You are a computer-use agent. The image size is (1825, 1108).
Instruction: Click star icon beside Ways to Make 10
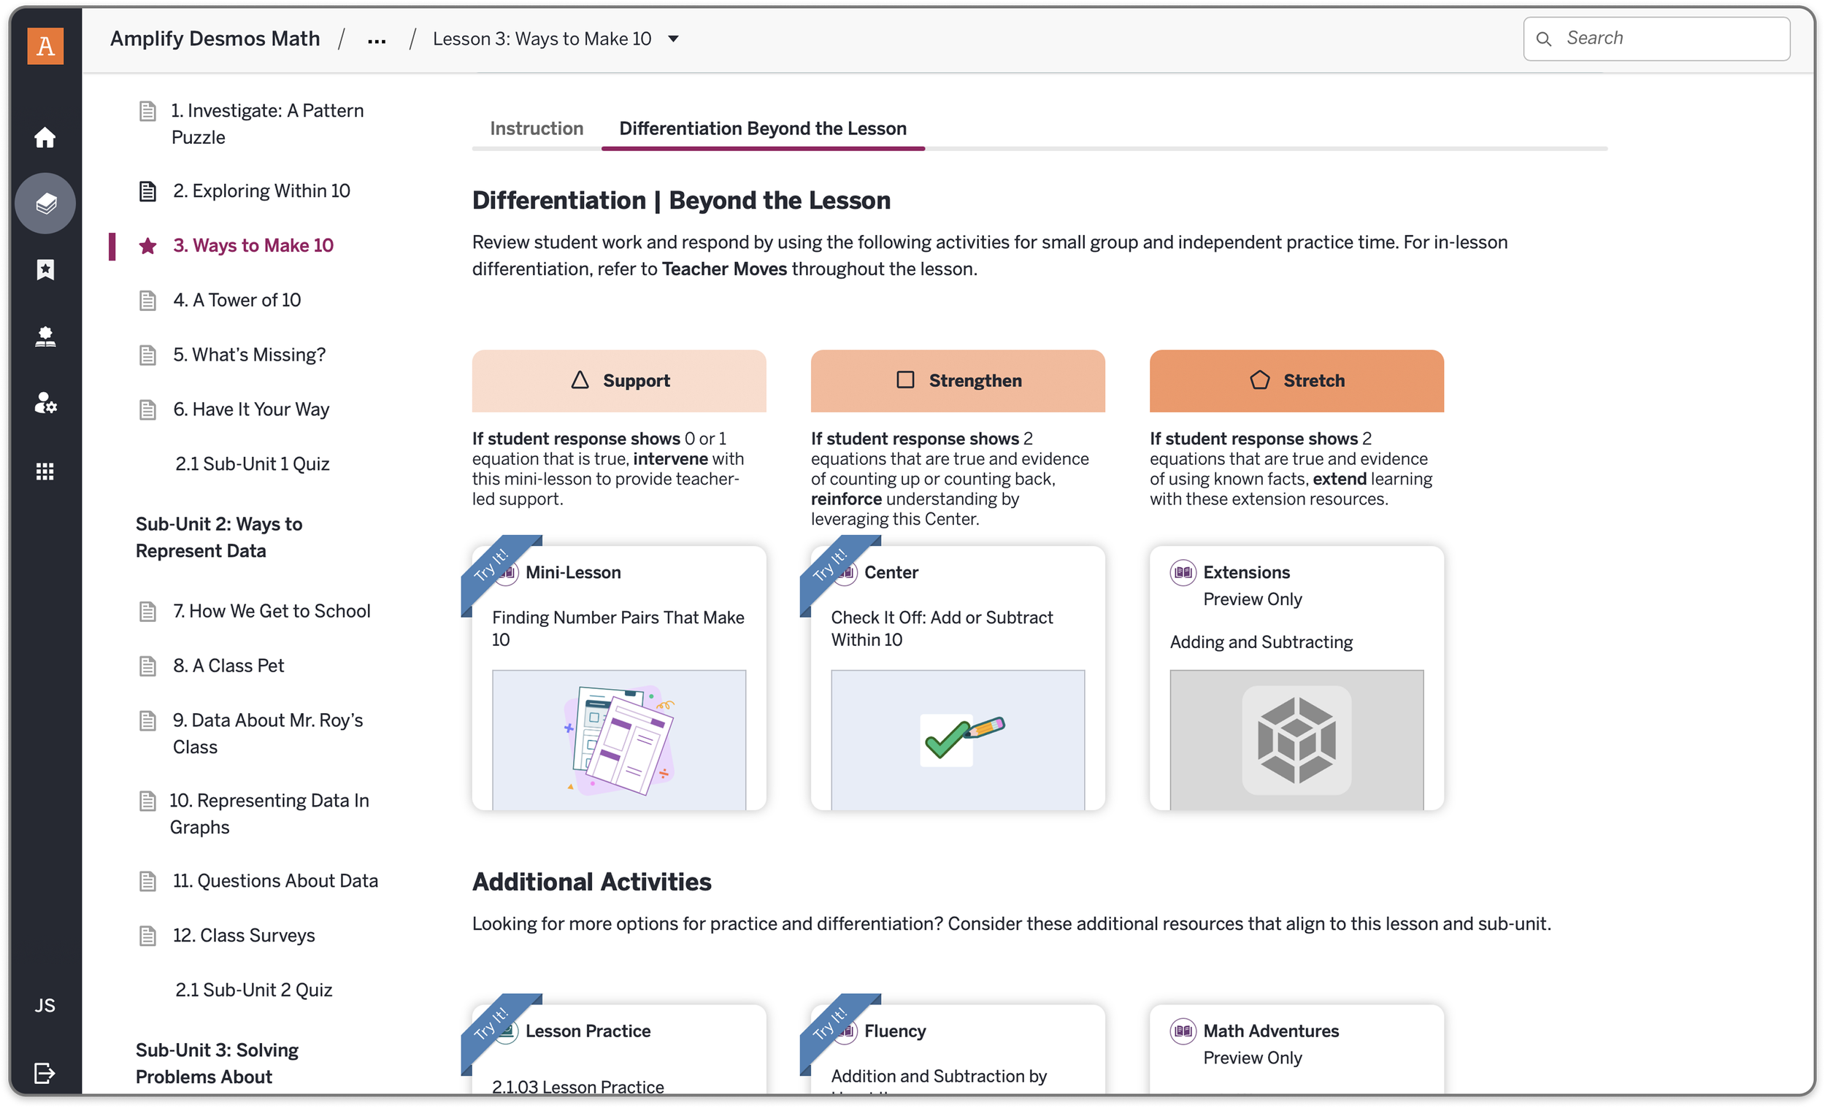tap(148, 245)
